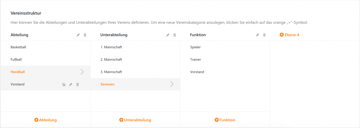Add a new Unterabteilung at bottom
The width and height of the screenshot is (360, 128).
pyautogui.click(x=135, y=120)
